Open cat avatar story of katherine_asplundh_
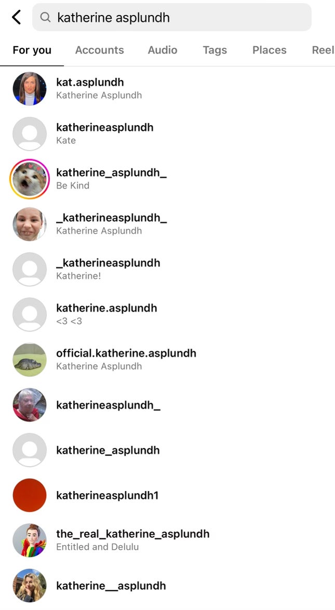The image size is (335, 610). tap(30, 179)
